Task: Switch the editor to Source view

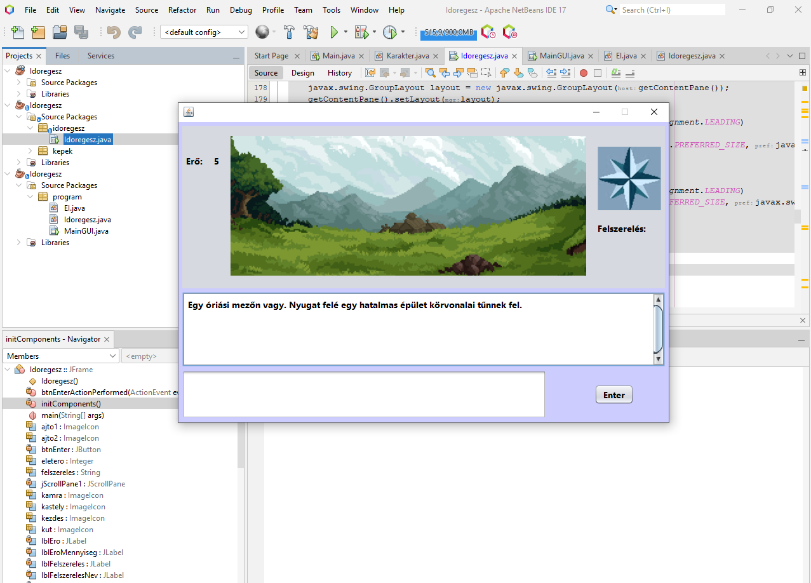Action: [x=266, y=73]
